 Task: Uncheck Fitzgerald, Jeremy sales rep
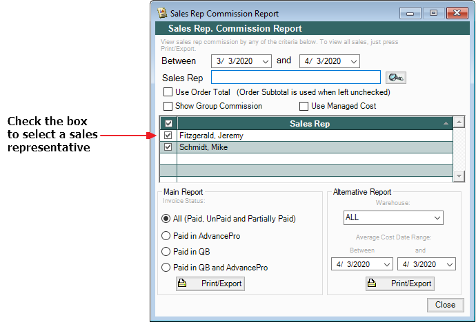click(168, 136)
